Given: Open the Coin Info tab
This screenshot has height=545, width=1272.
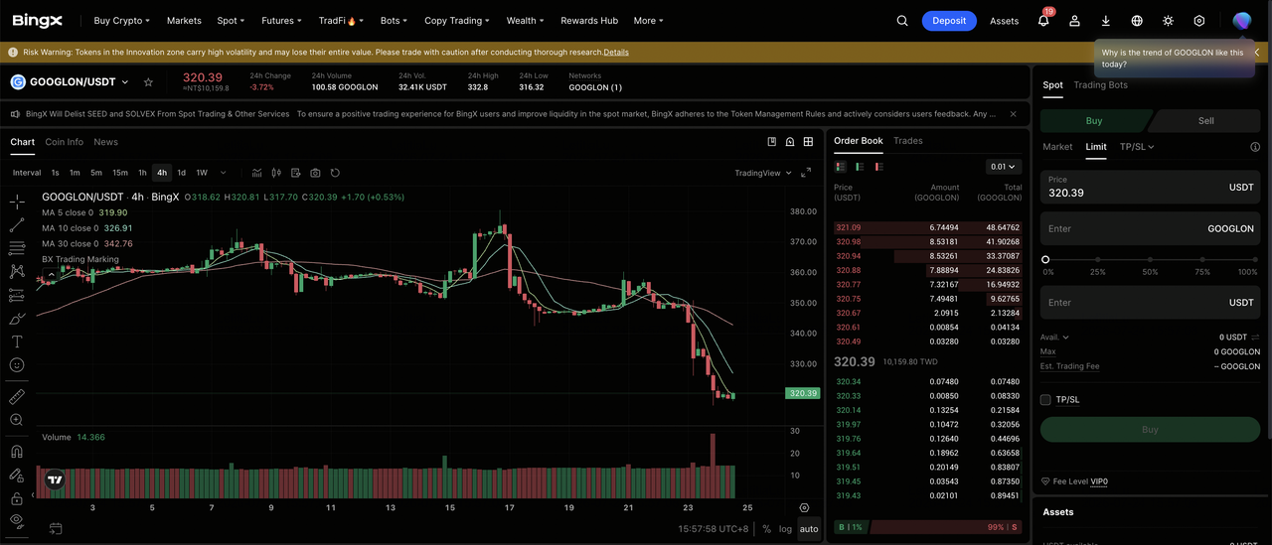Looking at the screenshot, I should pos(65,142).
